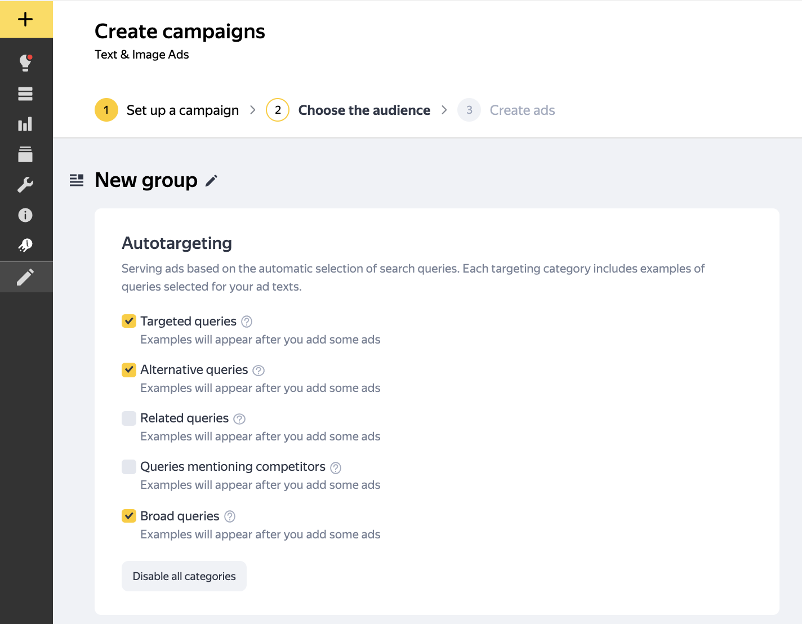Click the rocket icon in sidebar

25,245
